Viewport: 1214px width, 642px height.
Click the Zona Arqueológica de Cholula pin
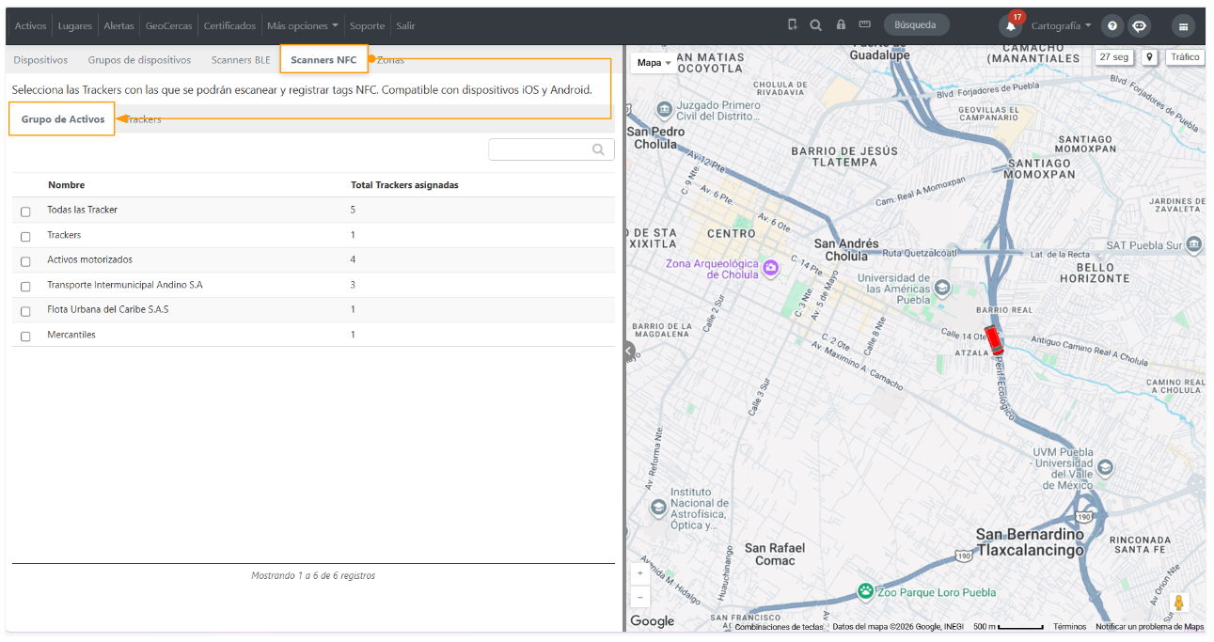point(771,269)
